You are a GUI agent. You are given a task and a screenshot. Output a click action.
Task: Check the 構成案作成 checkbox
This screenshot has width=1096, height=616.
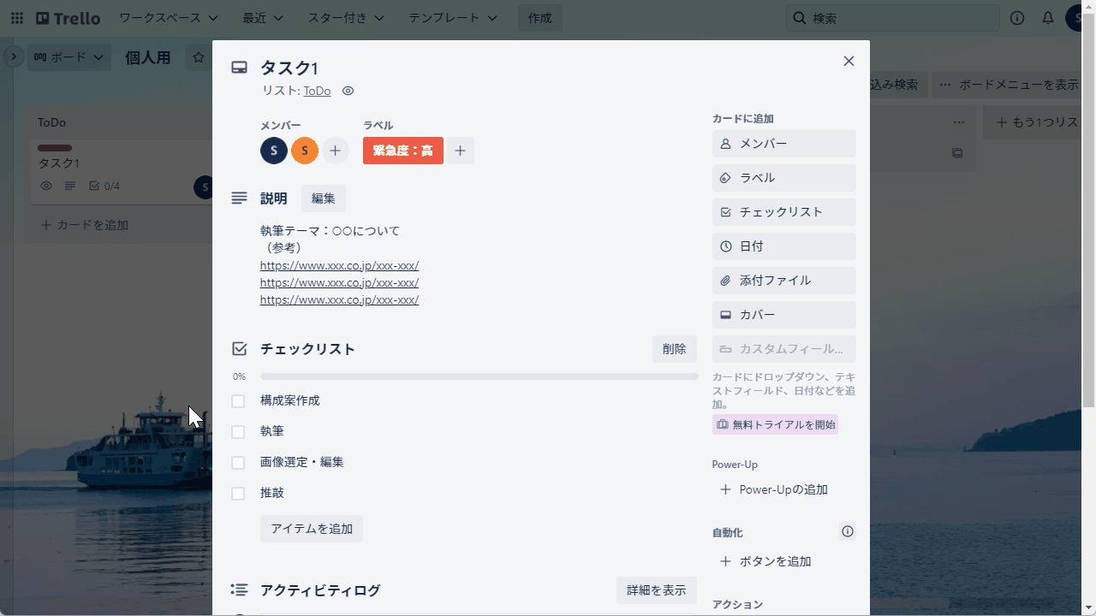pos(238,401)
